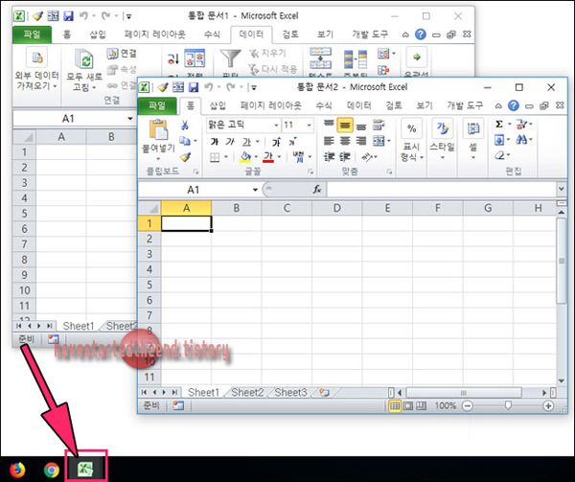Toggle wrap text in alignment group
Screen dimensions: 575x482
pos(379,125)
